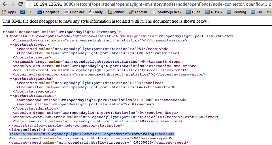Image resolution: width=272 pixels, height=145 pixels.
Task: Click the highlighted status forwarding line
Action: pos(92,134)
